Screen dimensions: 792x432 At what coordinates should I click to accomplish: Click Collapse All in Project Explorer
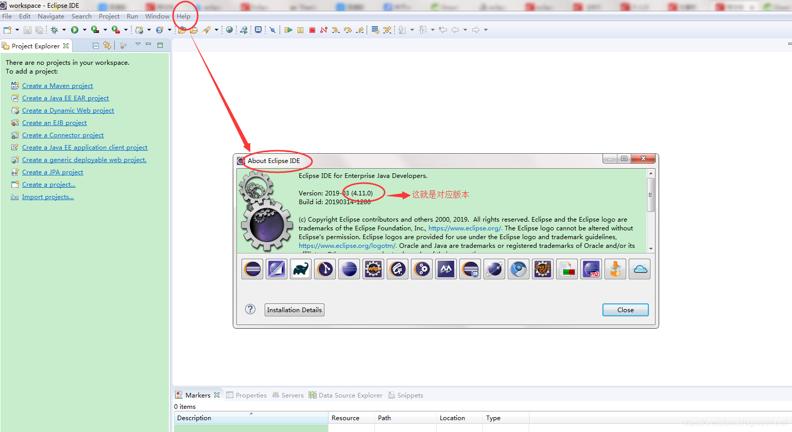[x=95, y=45]
